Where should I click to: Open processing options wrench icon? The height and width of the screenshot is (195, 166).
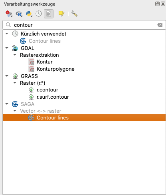74,14
